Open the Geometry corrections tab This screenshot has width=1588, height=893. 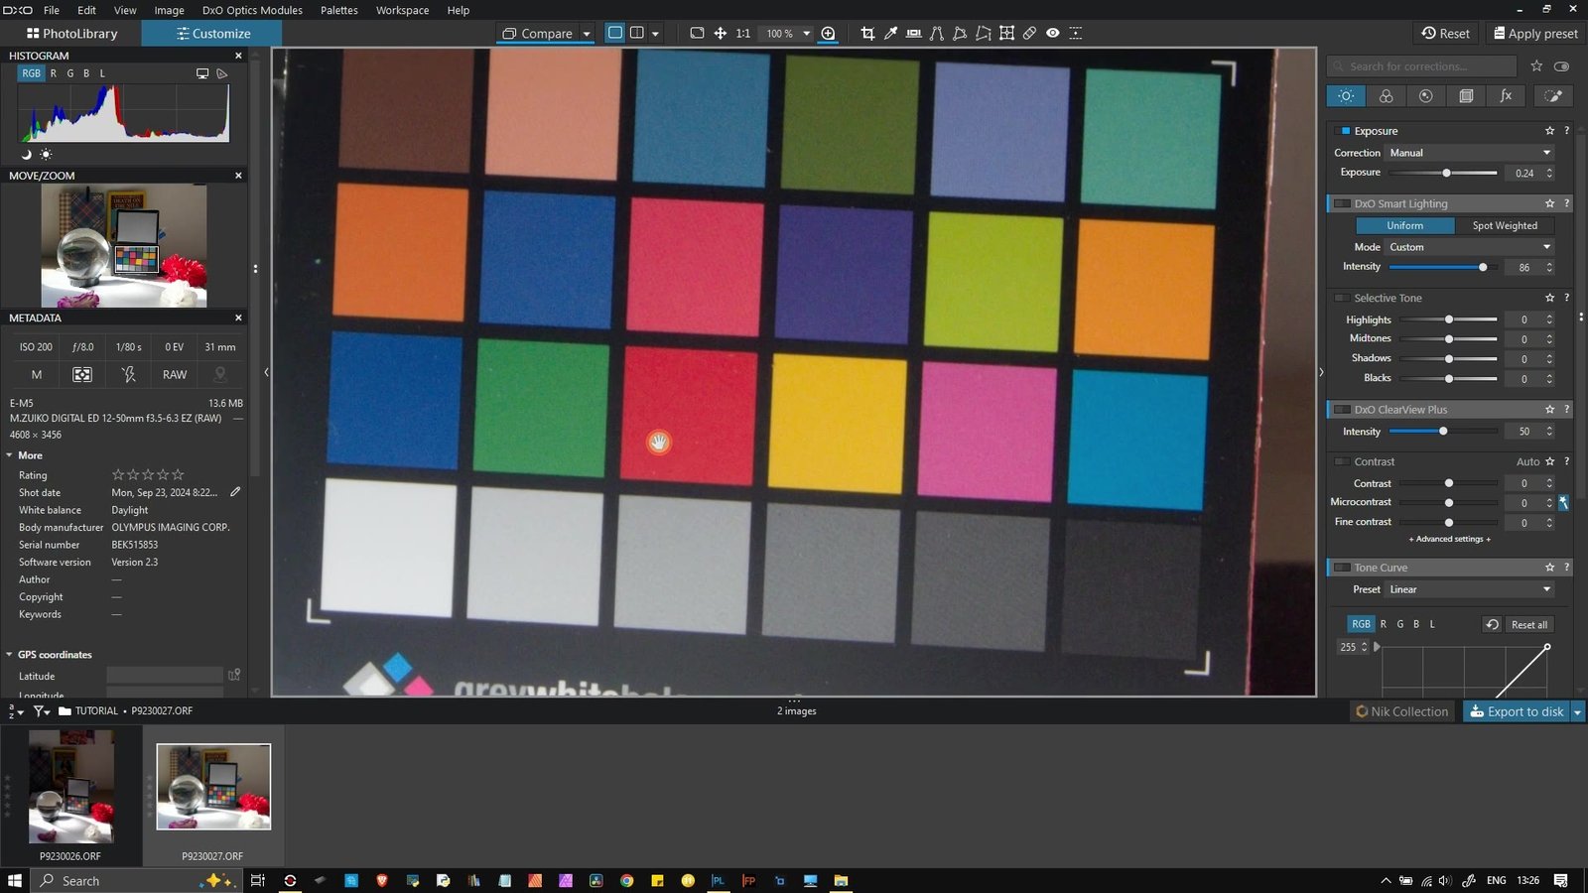[1466, 95]
